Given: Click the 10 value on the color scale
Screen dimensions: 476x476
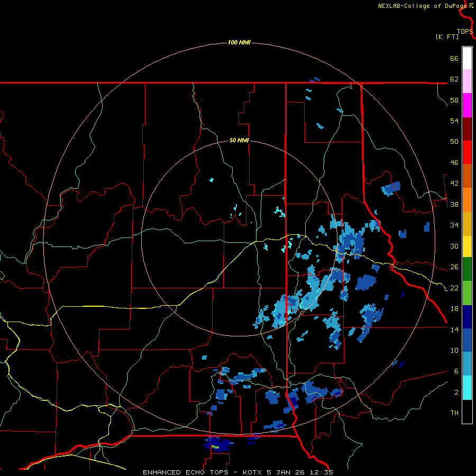Looking at the screenshot, I should point(454,350).
